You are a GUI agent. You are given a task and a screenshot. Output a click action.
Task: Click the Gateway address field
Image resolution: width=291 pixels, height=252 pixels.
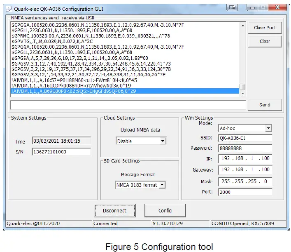pyautogui.click(x=245, y=170)
